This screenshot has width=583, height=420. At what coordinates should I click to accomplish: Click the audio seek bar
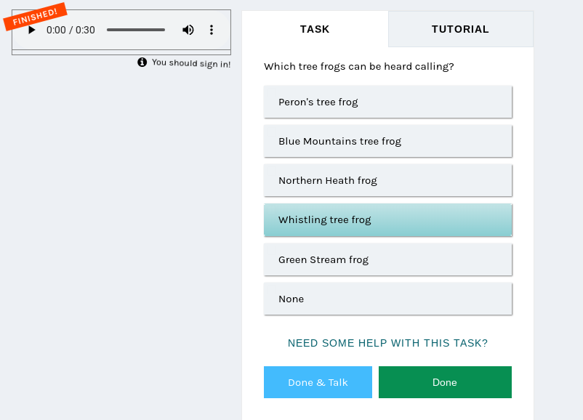(x=136, y=30)
